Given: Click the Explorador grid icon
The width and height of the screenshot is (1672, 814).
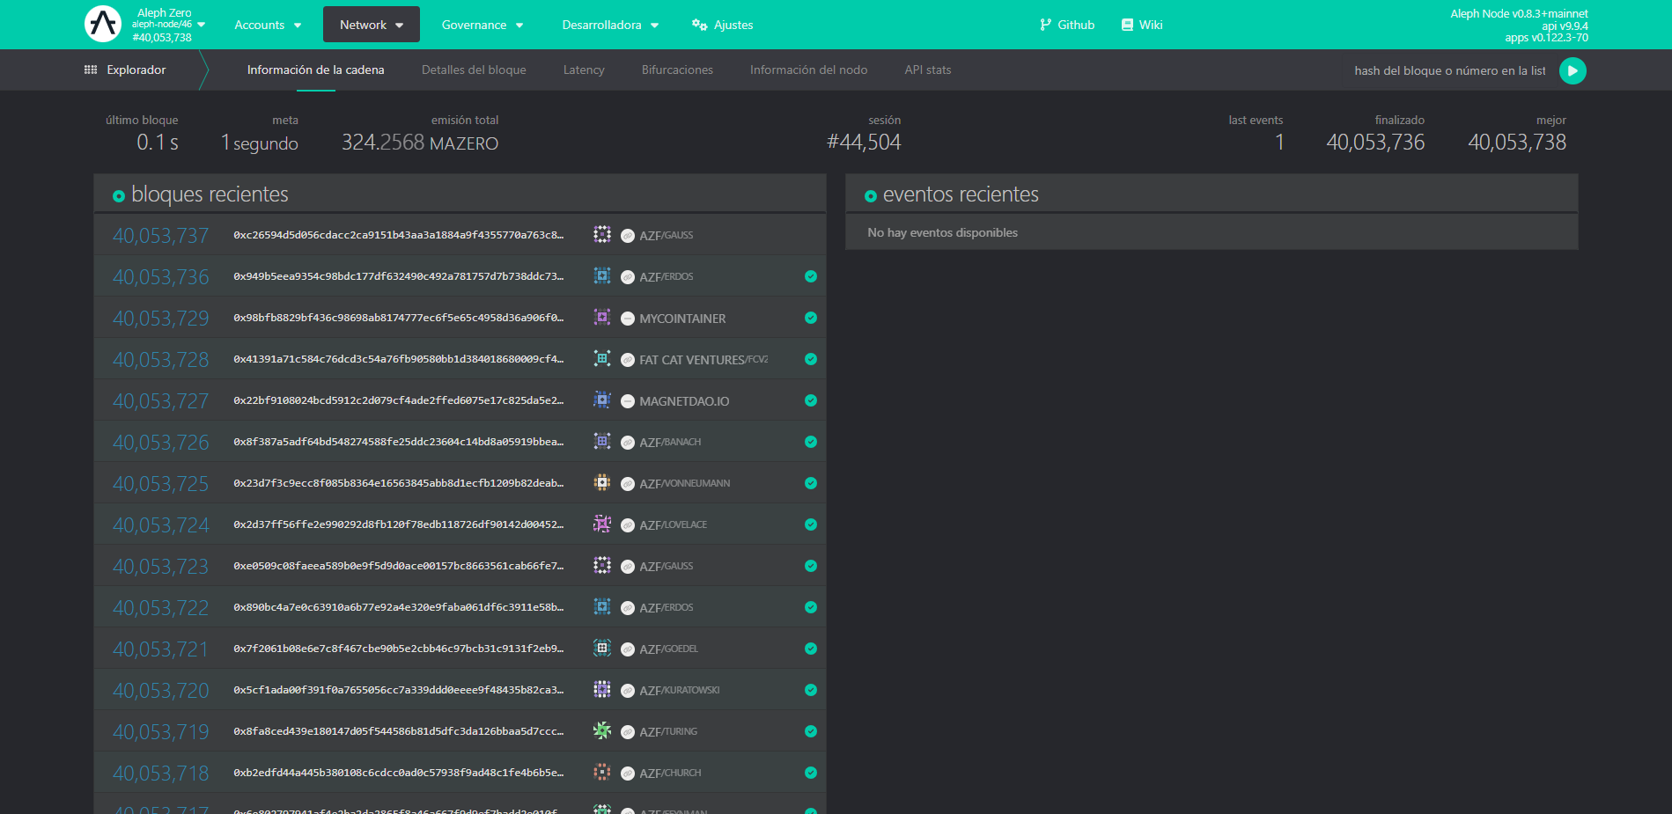Looking at the screenshot, I should pos(90,69).
